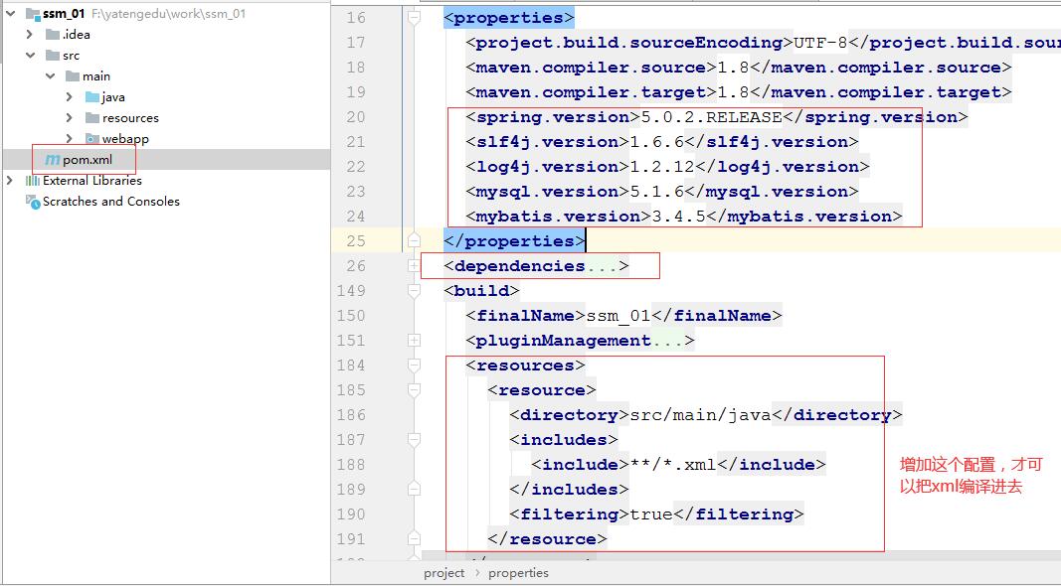Click the Scratches and Consoles icon

[31, 202]
